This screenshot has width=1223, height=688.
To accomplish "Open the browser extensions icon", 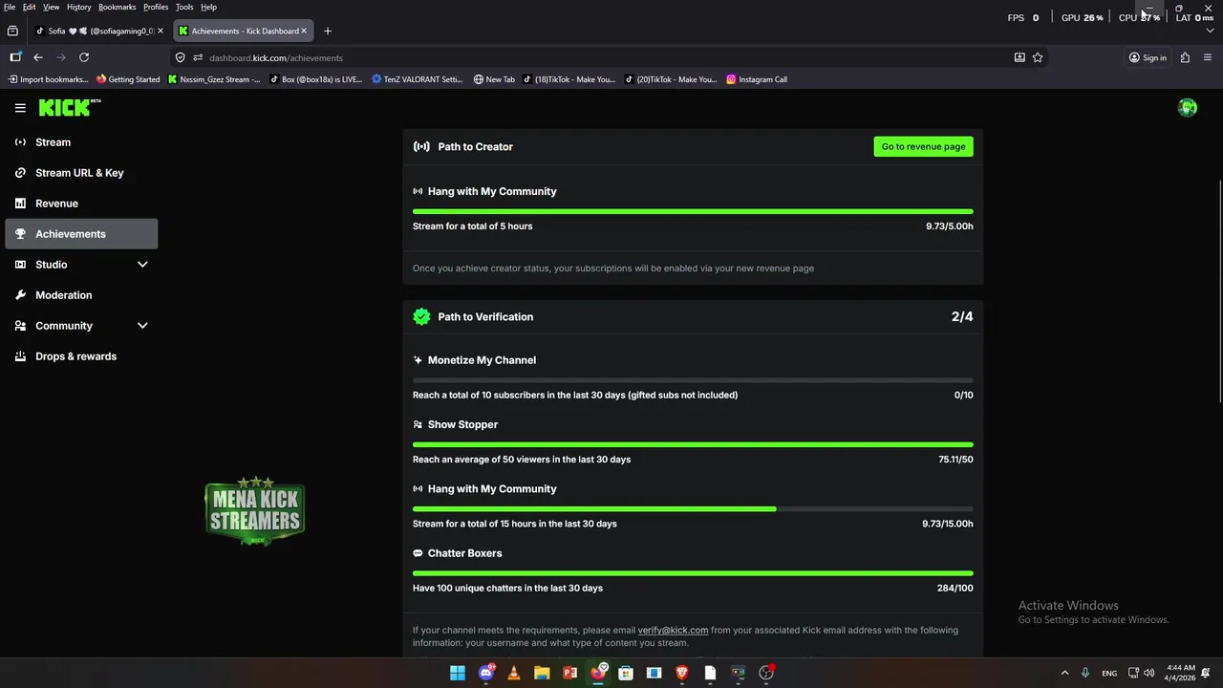I will coord(1185,57).
